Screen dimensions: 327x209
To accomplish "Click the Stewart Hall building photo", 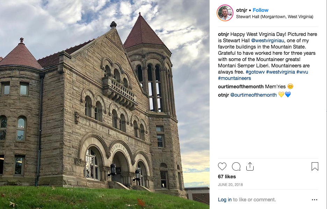I will [105, 105].
